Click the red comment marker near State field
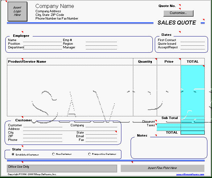Image resolution: width=212 pixels, height=178 pixels. coord(116,132)
